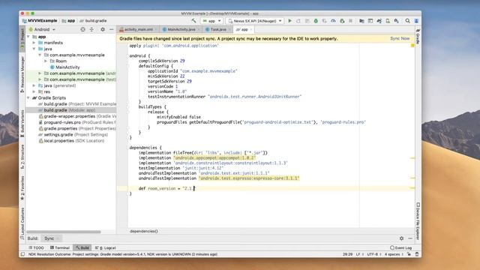The height and width of the screenshot is (270, 480).
Task: Click the Search Everywhere magnifier icon
Action: coord(408,21)
